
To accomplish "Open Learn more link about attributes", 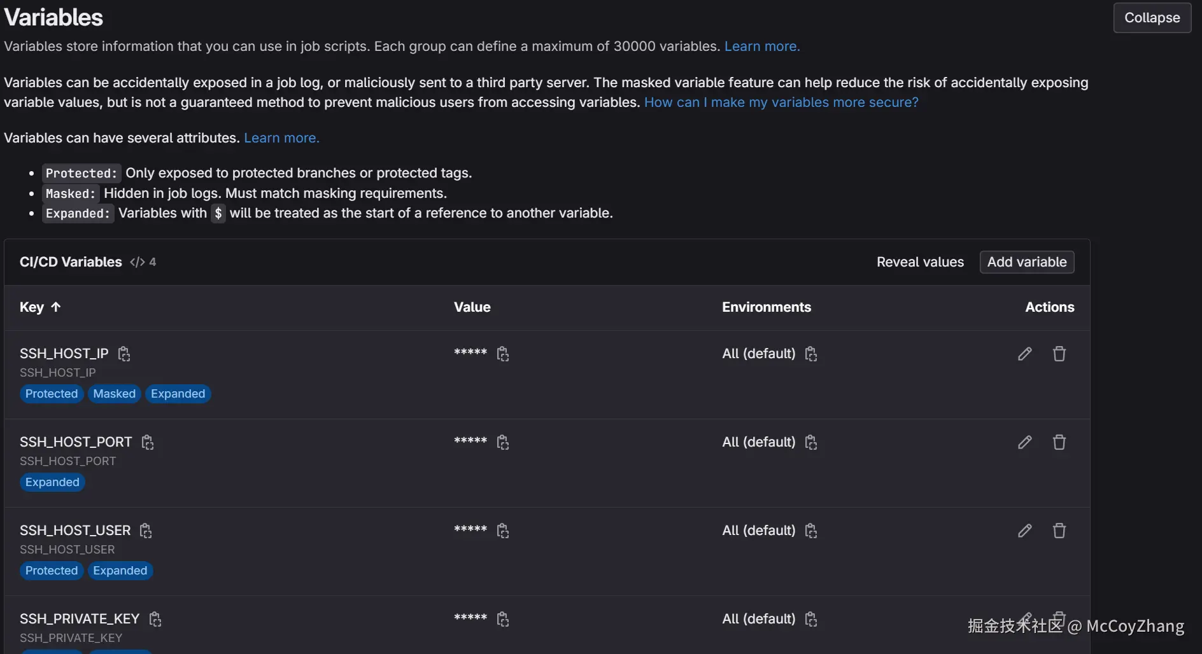I will pyautogui.click(x=281, y=138).
